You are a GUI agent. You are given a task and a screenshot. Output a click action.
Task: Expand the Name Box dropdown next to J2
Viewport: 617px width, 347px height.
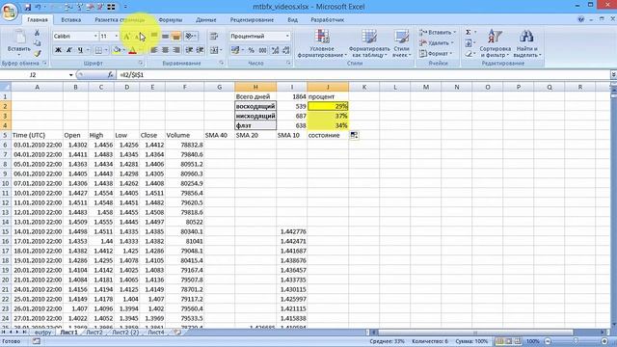tap(70, 75)
